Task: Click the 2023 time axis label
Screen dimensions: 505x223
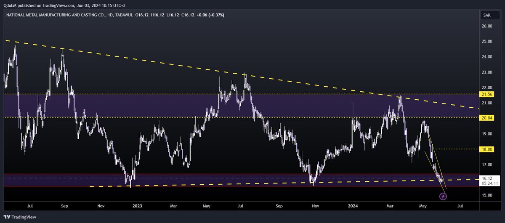Action: pyautogui.click(x=138, y=206)
